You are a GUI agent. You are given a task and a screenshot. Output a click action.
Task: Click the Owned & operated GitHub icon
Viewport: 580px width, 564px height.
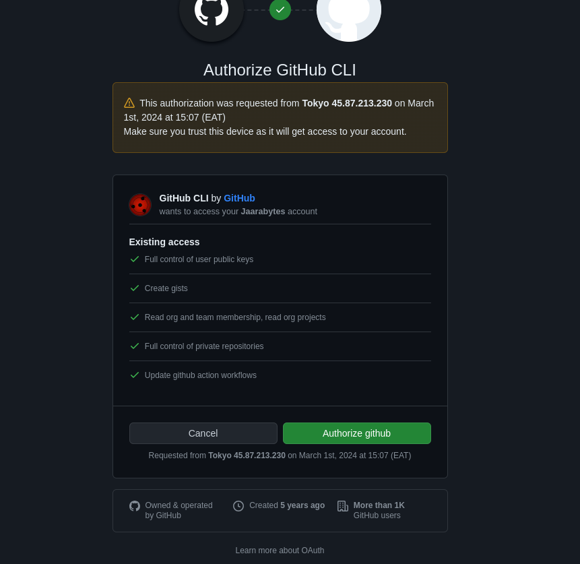(135, 506)
